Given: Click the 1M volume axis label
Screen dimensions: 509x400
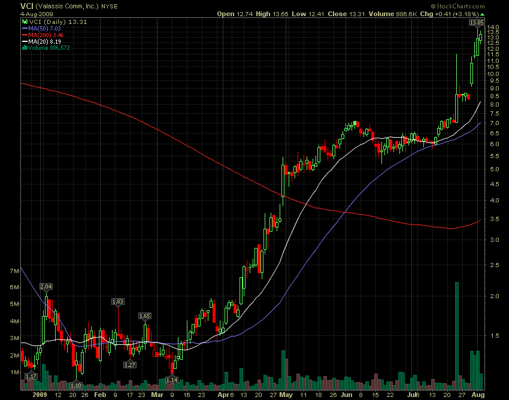Looking at the screenshot, I should click(x=14, y=372).
